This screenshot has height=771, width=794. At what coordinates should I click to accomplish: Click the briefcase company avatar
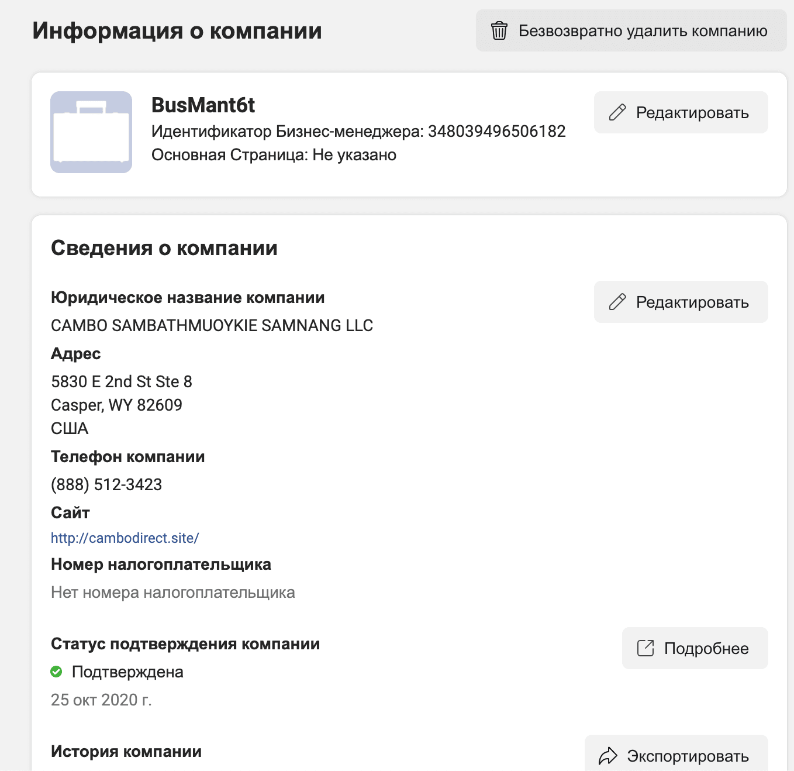pos(91,132)
